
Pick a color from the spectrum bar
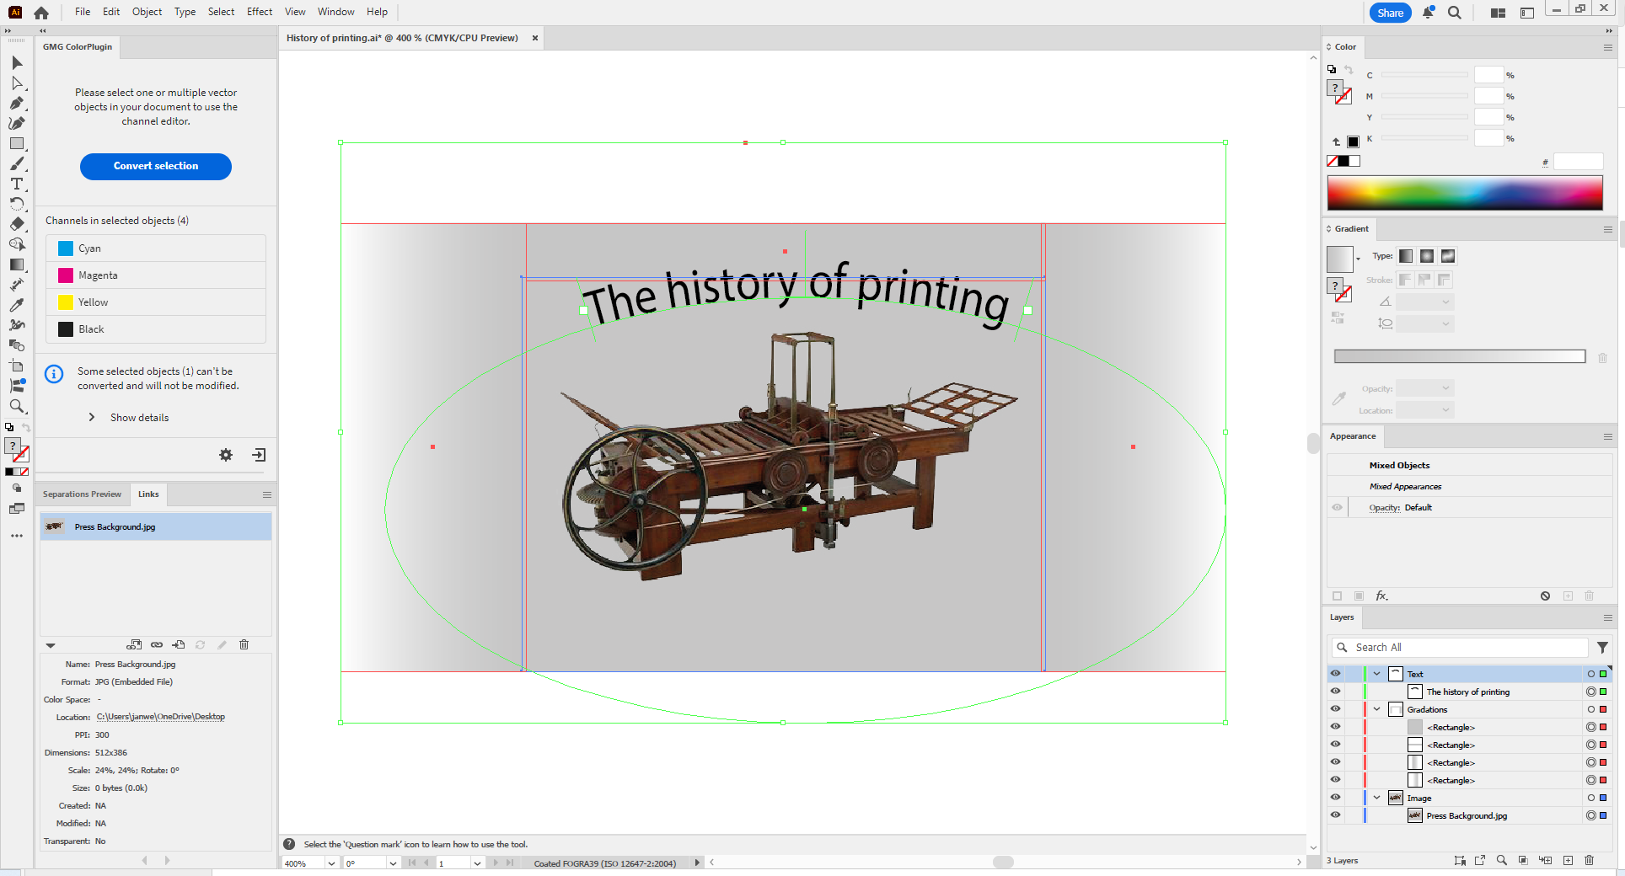1467,193
